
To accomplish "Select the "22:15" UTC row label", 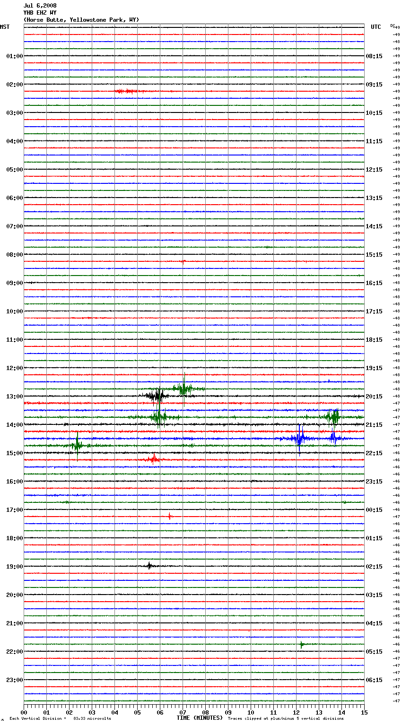I will pyautogui.click(x=374, y=453).
